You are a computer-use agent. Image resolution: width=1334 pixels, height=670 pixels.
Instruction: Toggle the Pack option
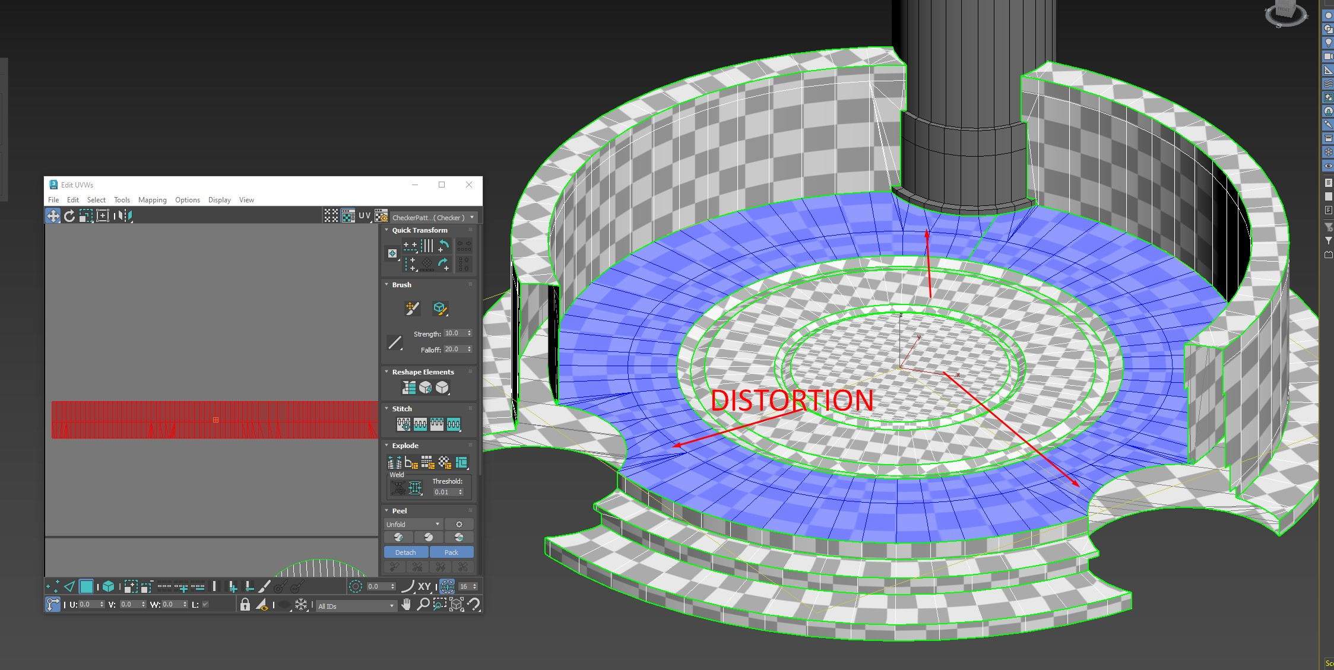point(451,552)
